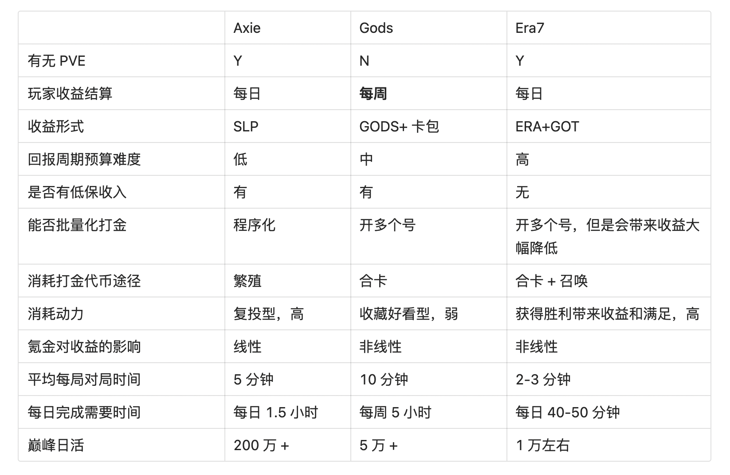The width and height of the screenshot is (730, 475).
Task: Click the 收藏好看型，弱 cell
Action: (x=408, y=314)
